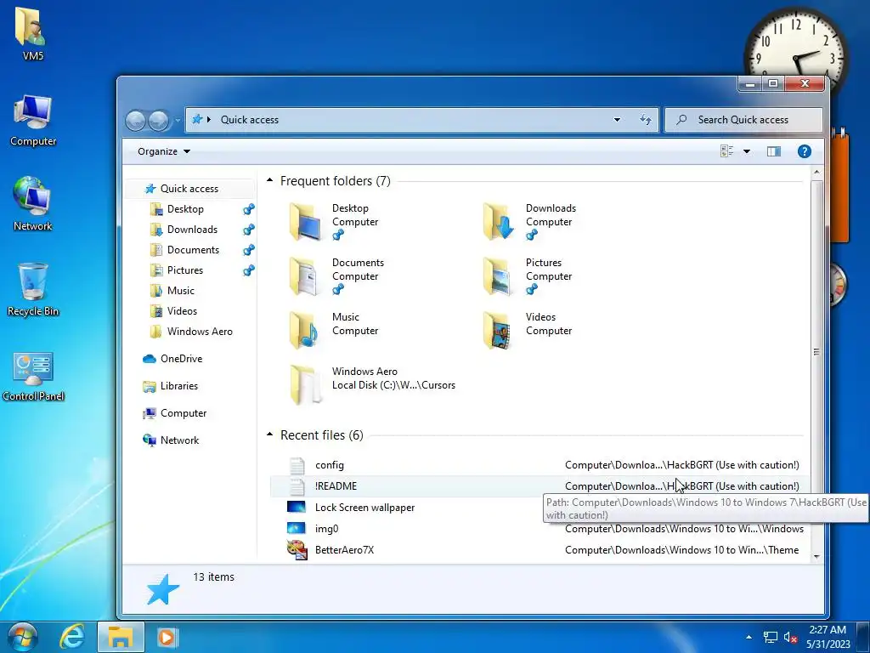Toggle the preview pane
This screenshot has width=870, height=653.
[773, 151]
